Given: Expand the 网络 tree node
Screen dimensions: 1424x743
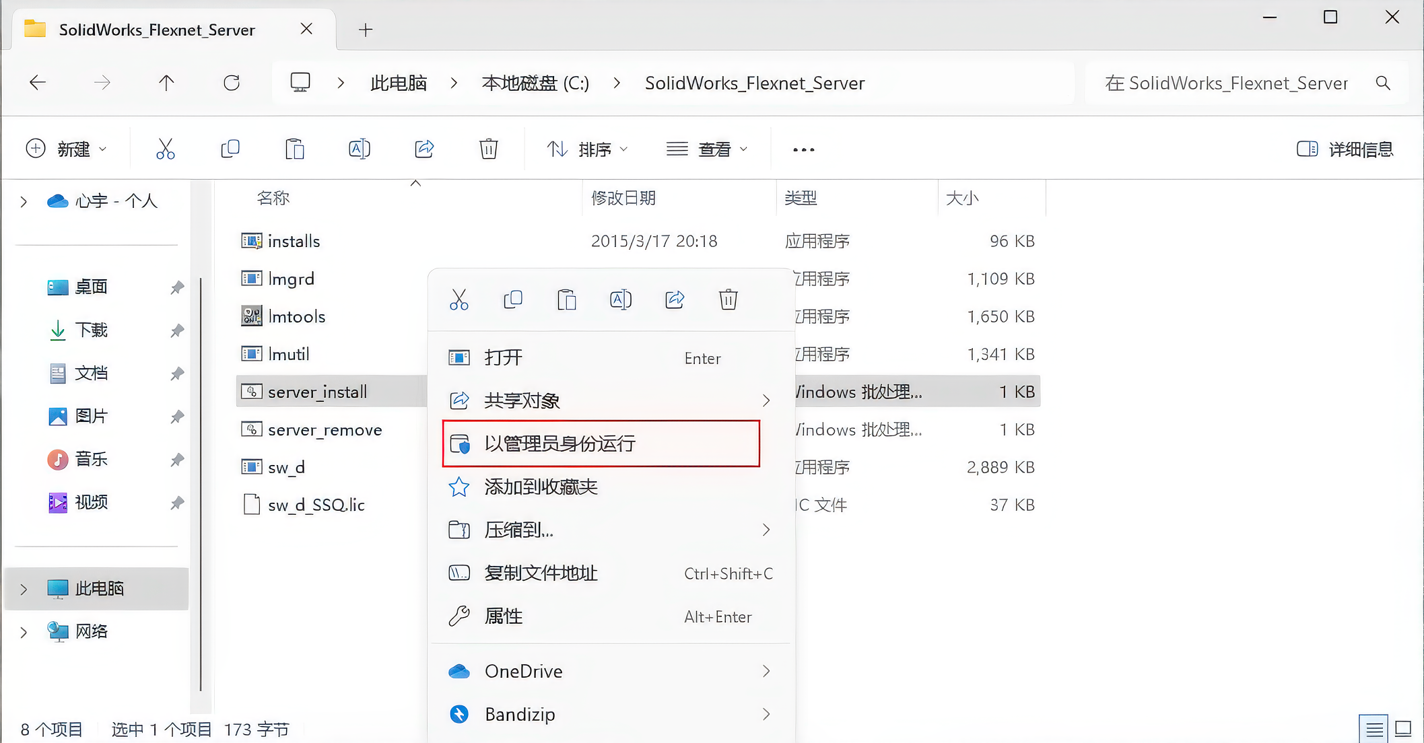Looking at the screenshot, I should click(x=24, y=632).
